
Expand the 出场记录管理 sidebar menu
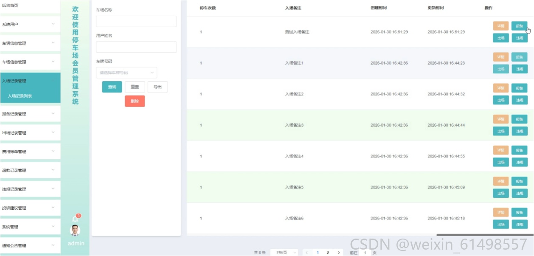30,132
